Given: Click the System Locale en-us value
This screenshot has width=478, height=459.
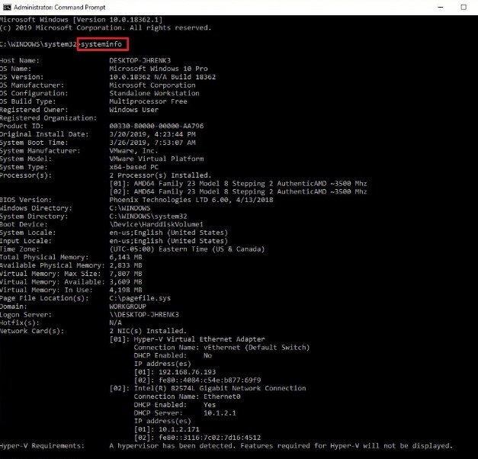Looking at the screenshot, I should point(168,233).
